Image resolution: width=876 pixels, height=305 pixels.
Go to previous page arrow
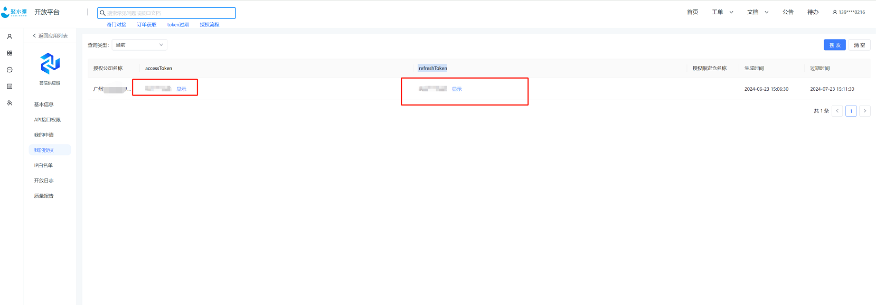coord(837,111)
